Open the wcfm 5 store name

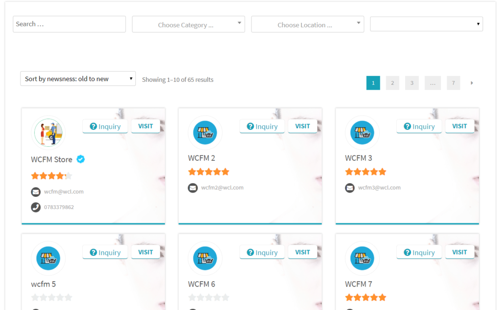point(43,284)
